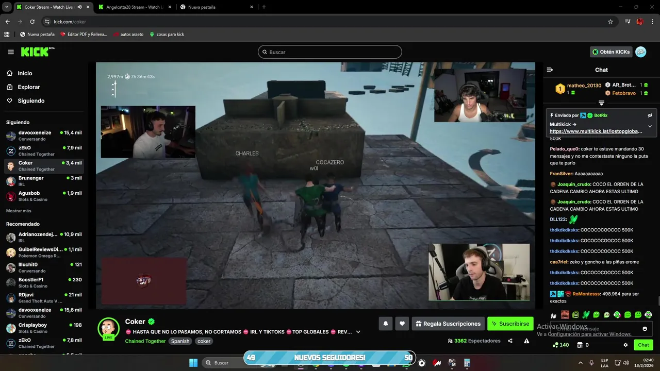Click the Suscribirse button

(x=510, y=324)
